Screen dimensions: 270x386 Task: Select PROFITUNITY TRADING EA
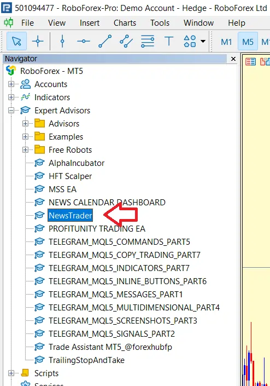(x=97, y=229)
